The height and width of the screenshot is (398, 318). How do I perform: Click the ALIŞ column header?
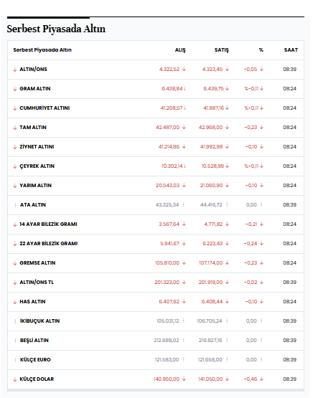pyautogui.click(x=180, y=50)
